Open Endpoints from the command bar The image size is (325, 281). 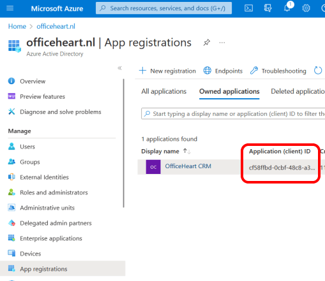[x=223, y=71]
